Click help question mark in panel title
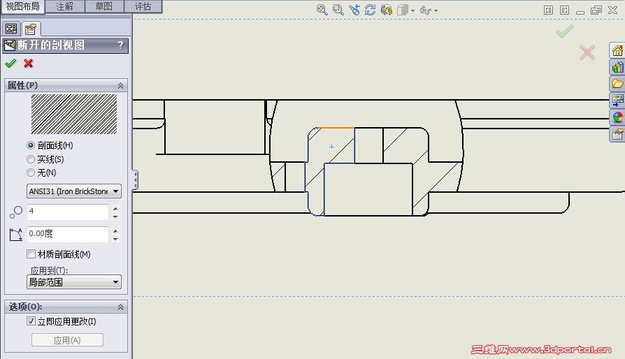 coord(120,45)
